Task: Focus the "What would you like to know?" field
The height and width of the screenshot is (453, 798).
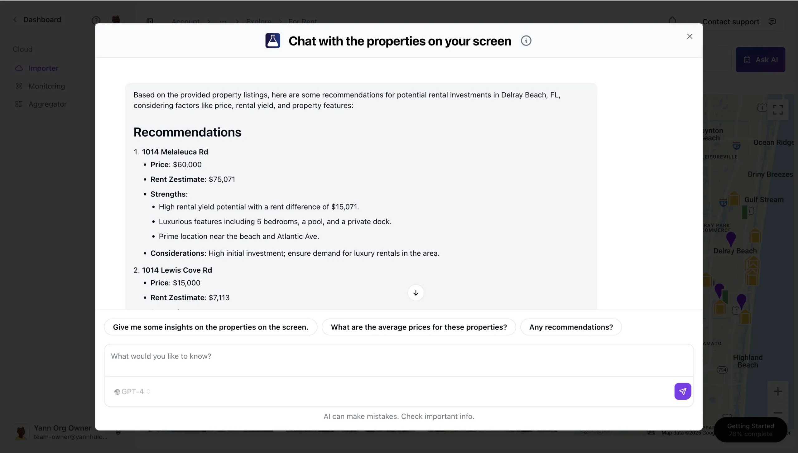Action: 398,356
